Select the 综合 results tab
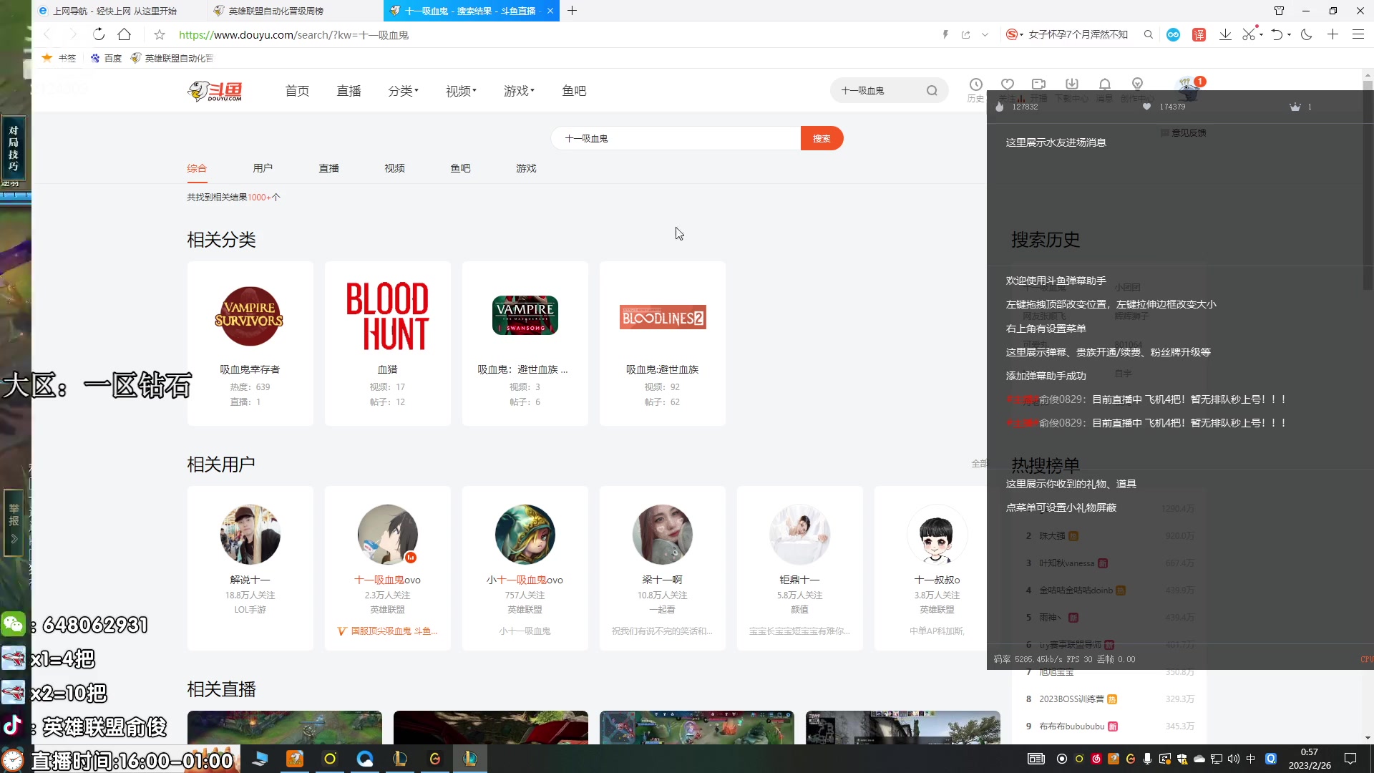This screenshot has height=773, width=1374. point(197,168)
